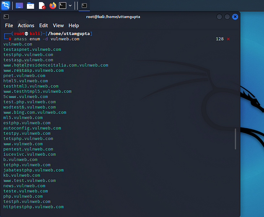Viewport: 264px width, 217px height.
Task: Click www.restasp.vulnweb.com line
Action: pyautogui.click(x=34, y=70)
